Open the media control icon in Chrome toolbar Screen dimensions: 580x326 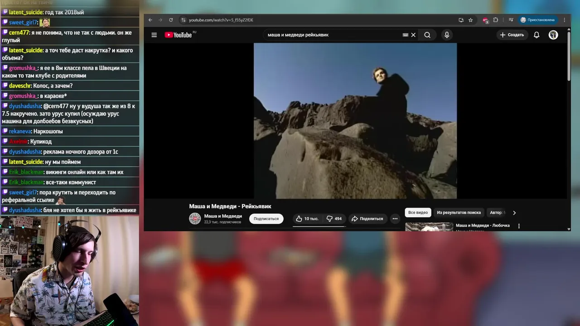coord(511,20)
